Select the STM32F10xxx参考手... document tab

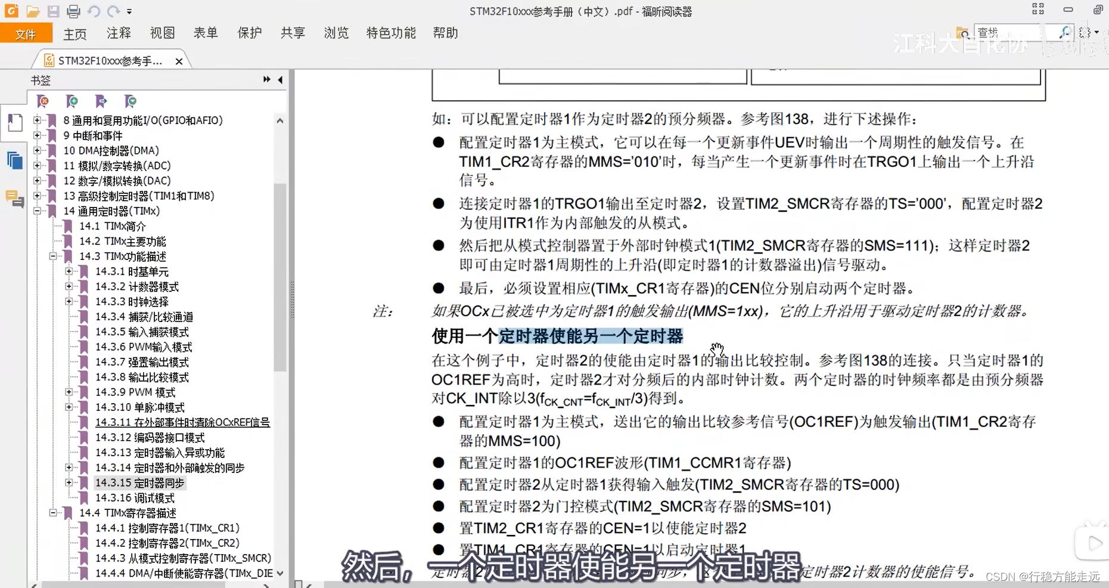pos(110,61)
